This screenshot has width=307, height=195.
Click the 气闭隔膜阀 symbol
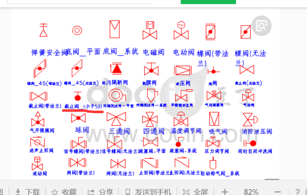point(214,95)
